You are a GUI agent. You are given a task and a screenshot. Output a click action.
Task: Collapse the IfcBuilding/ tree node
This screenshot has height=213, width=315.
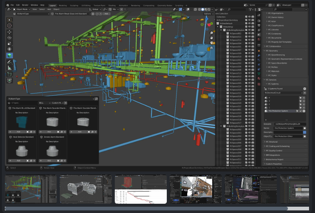(x=218, y=27)
